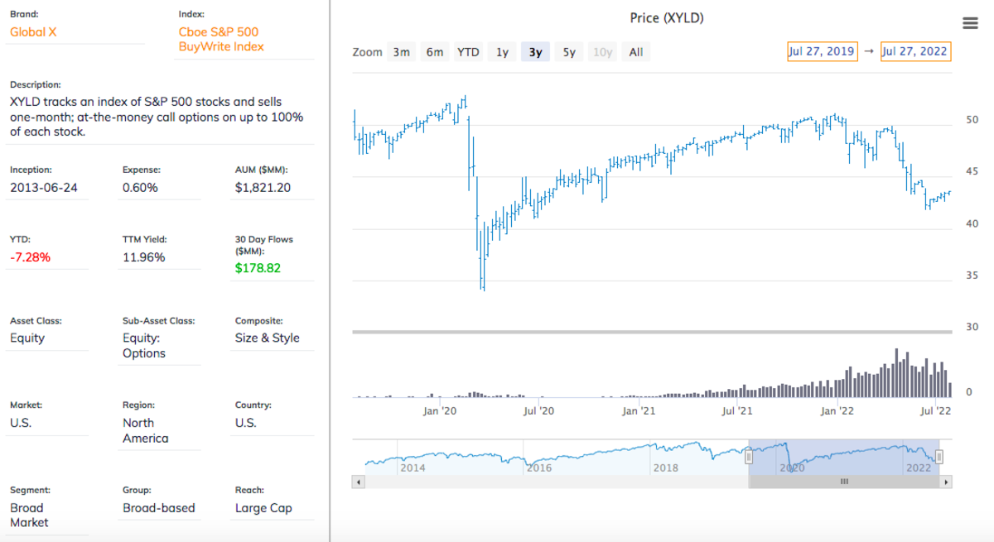
Task: Click the navigator scrollbar thumb
Action: coord(844,481)
